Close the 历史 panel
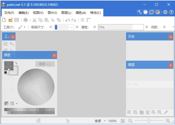 click(171, 37)
